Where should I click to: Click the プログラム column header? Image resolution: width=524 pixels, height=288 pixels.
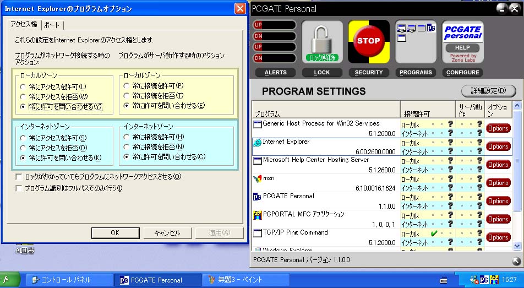326,110
